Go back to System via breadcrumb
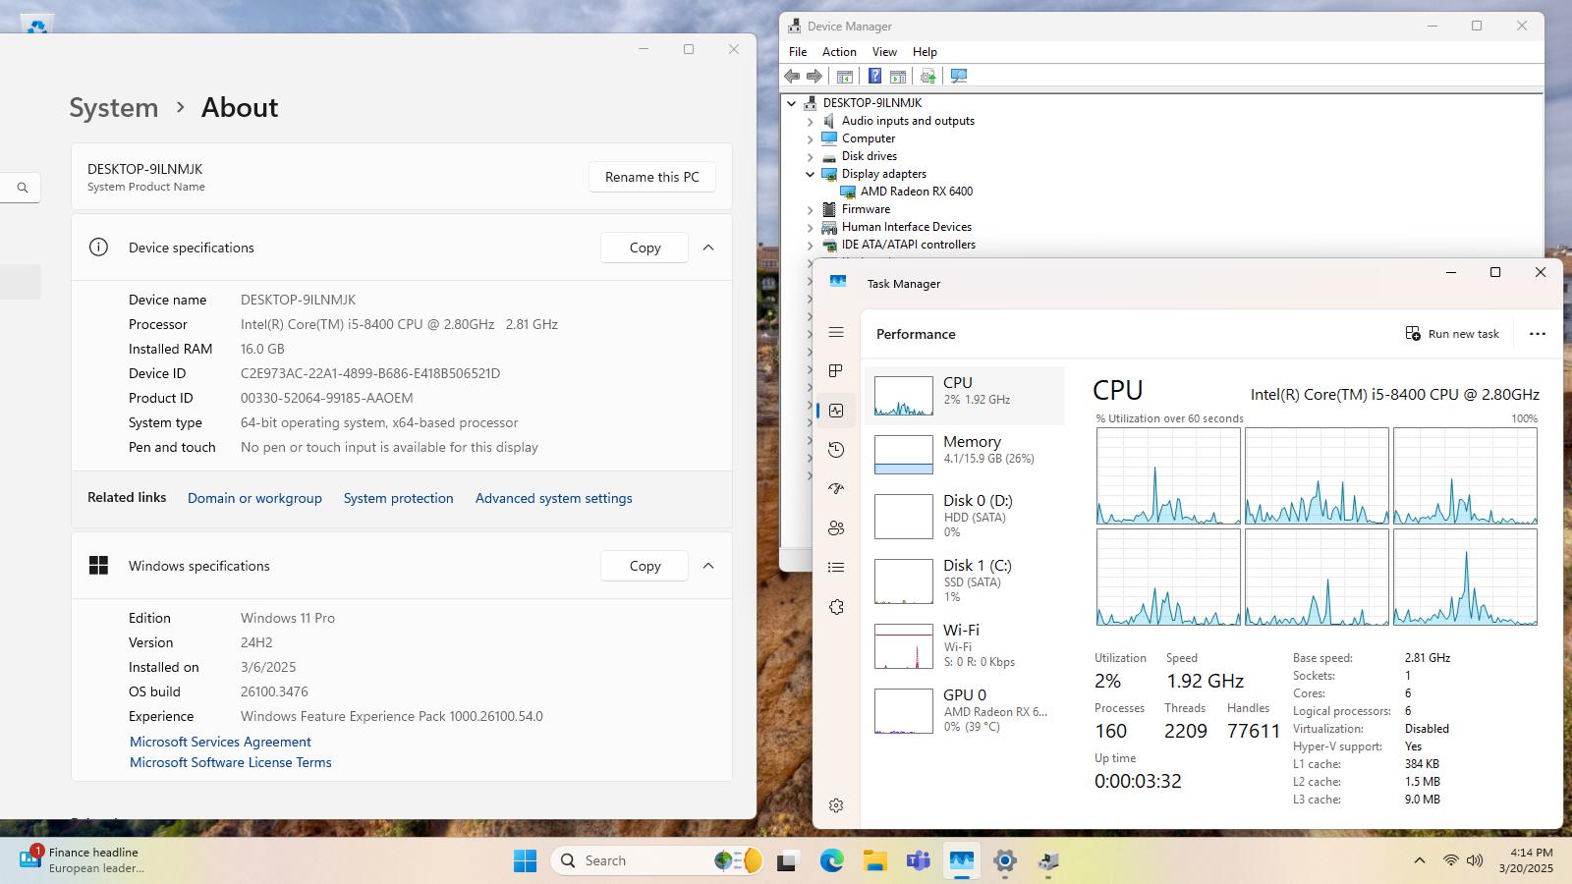This screenshot has height=884, width=1572. coord(114,107)
